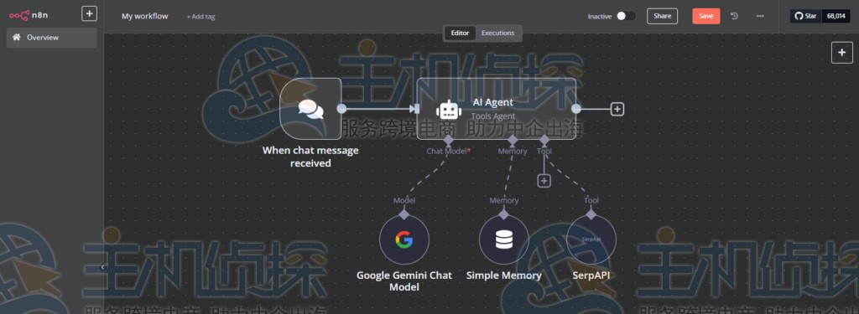Collapse the left sidebar chevron
The width and height of the screenshot is (859, 314).
coord(103,267)
